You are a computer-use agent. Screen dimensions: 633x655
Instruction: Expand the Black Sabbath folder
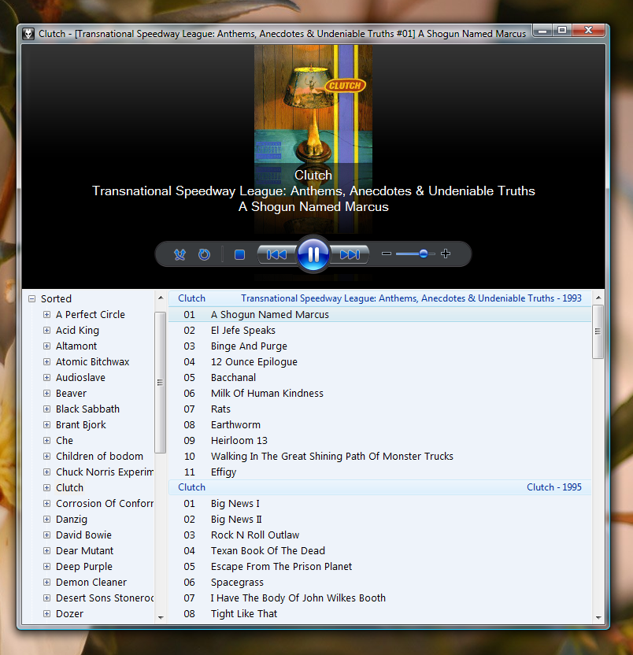click(x=47, y=409)
